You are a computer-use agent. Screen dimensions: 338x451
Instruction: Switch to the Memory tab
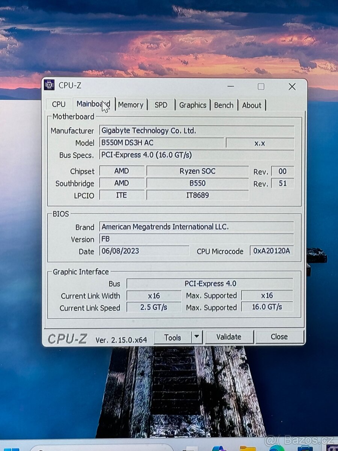[x=131, y=105]
